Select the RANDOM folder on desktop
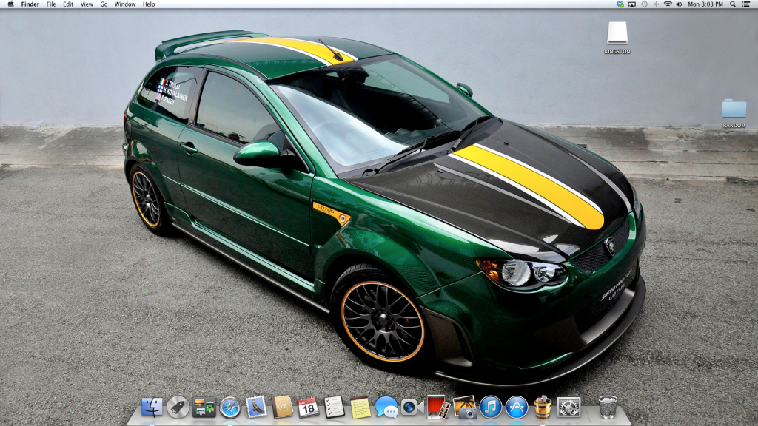Image resolution: width=758 pixels, height=426 pixels. [734, 109]
